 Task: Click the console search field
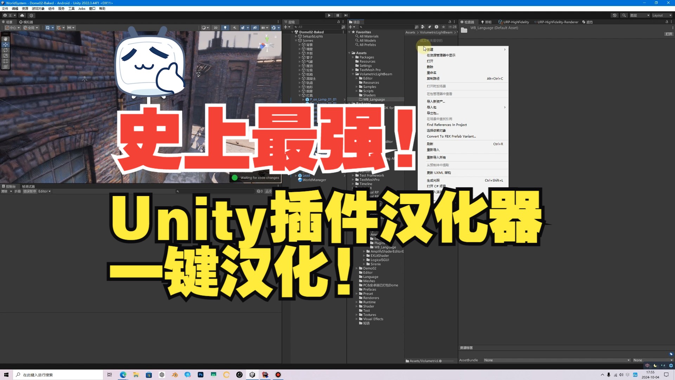(215, 191)
